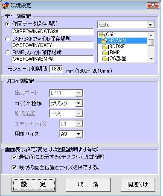This screenshot has height=196, width=163.
Task: Click folder list scroll down arrow
Action: [151, 59]
